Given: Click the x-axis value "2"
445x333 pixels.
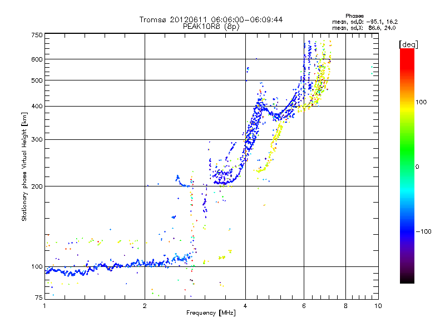Looking at the screenshot, I should pyautogui.click(x=145, y=306).
